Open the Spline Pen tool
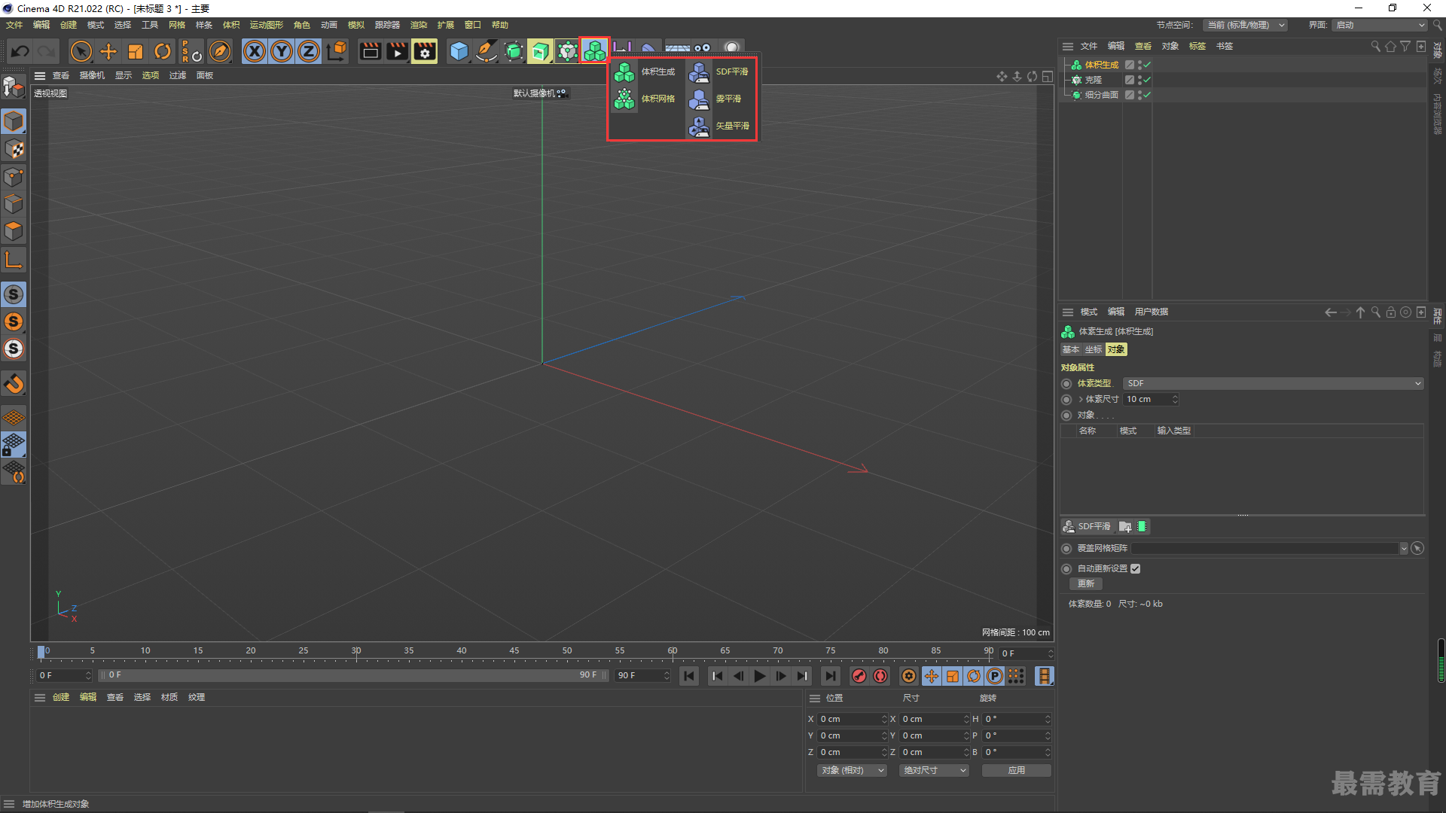The height and width of the screenshot is (813, 1446). (487, 51)
